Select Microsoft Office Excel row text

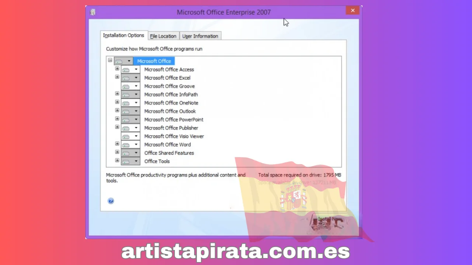pyautogui.click(x=167, y=78)
